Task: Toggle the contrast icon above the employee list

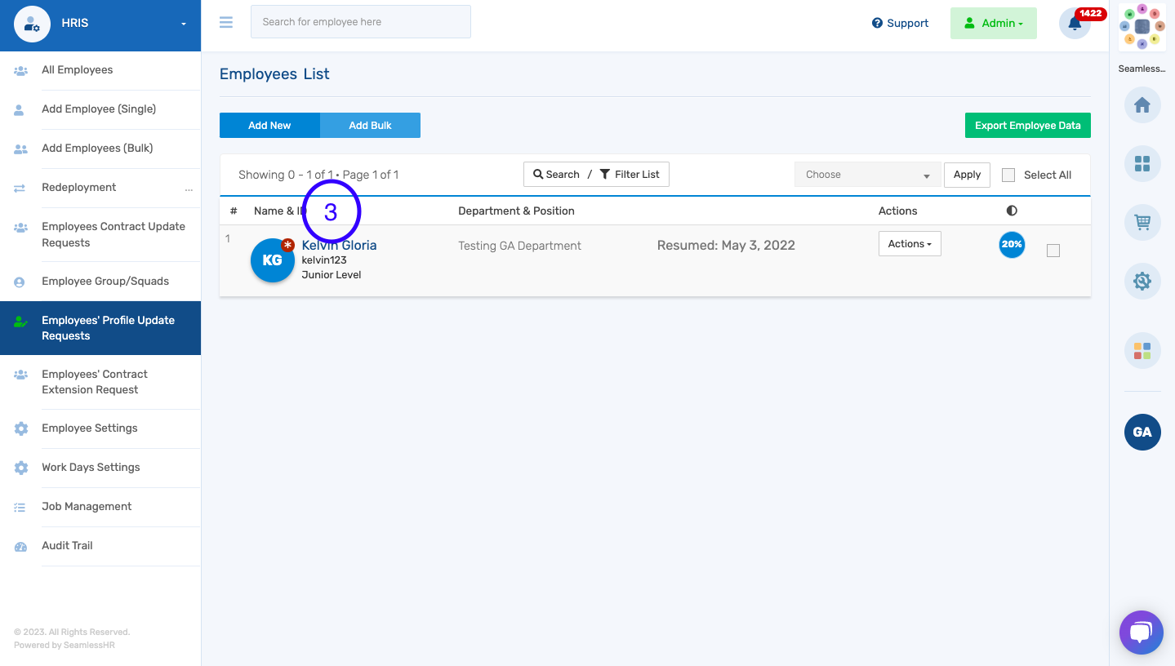Action: (1011, 210)
